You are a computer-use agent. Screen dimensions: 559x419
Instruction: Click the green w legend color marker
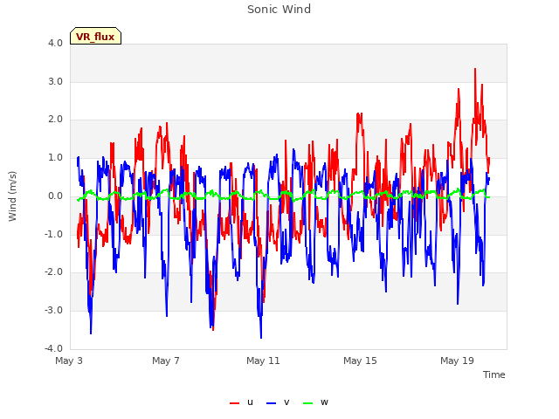(307, 403)
